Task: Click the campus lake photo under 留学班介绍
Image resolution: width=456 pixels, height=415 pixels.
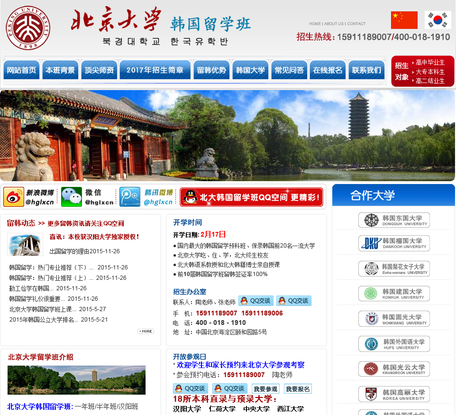Action: click(x=76, y=380)
